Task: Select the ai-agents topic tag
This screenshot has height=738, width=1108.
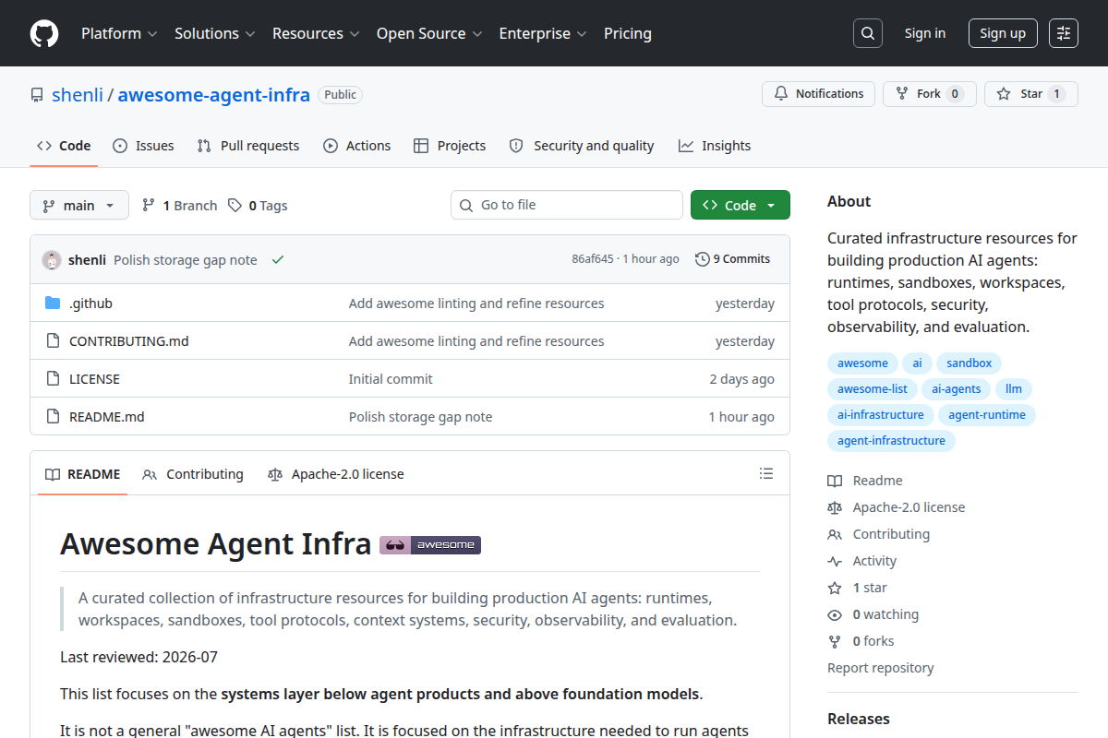Action: pyautogui.click(x=957, y=389)
